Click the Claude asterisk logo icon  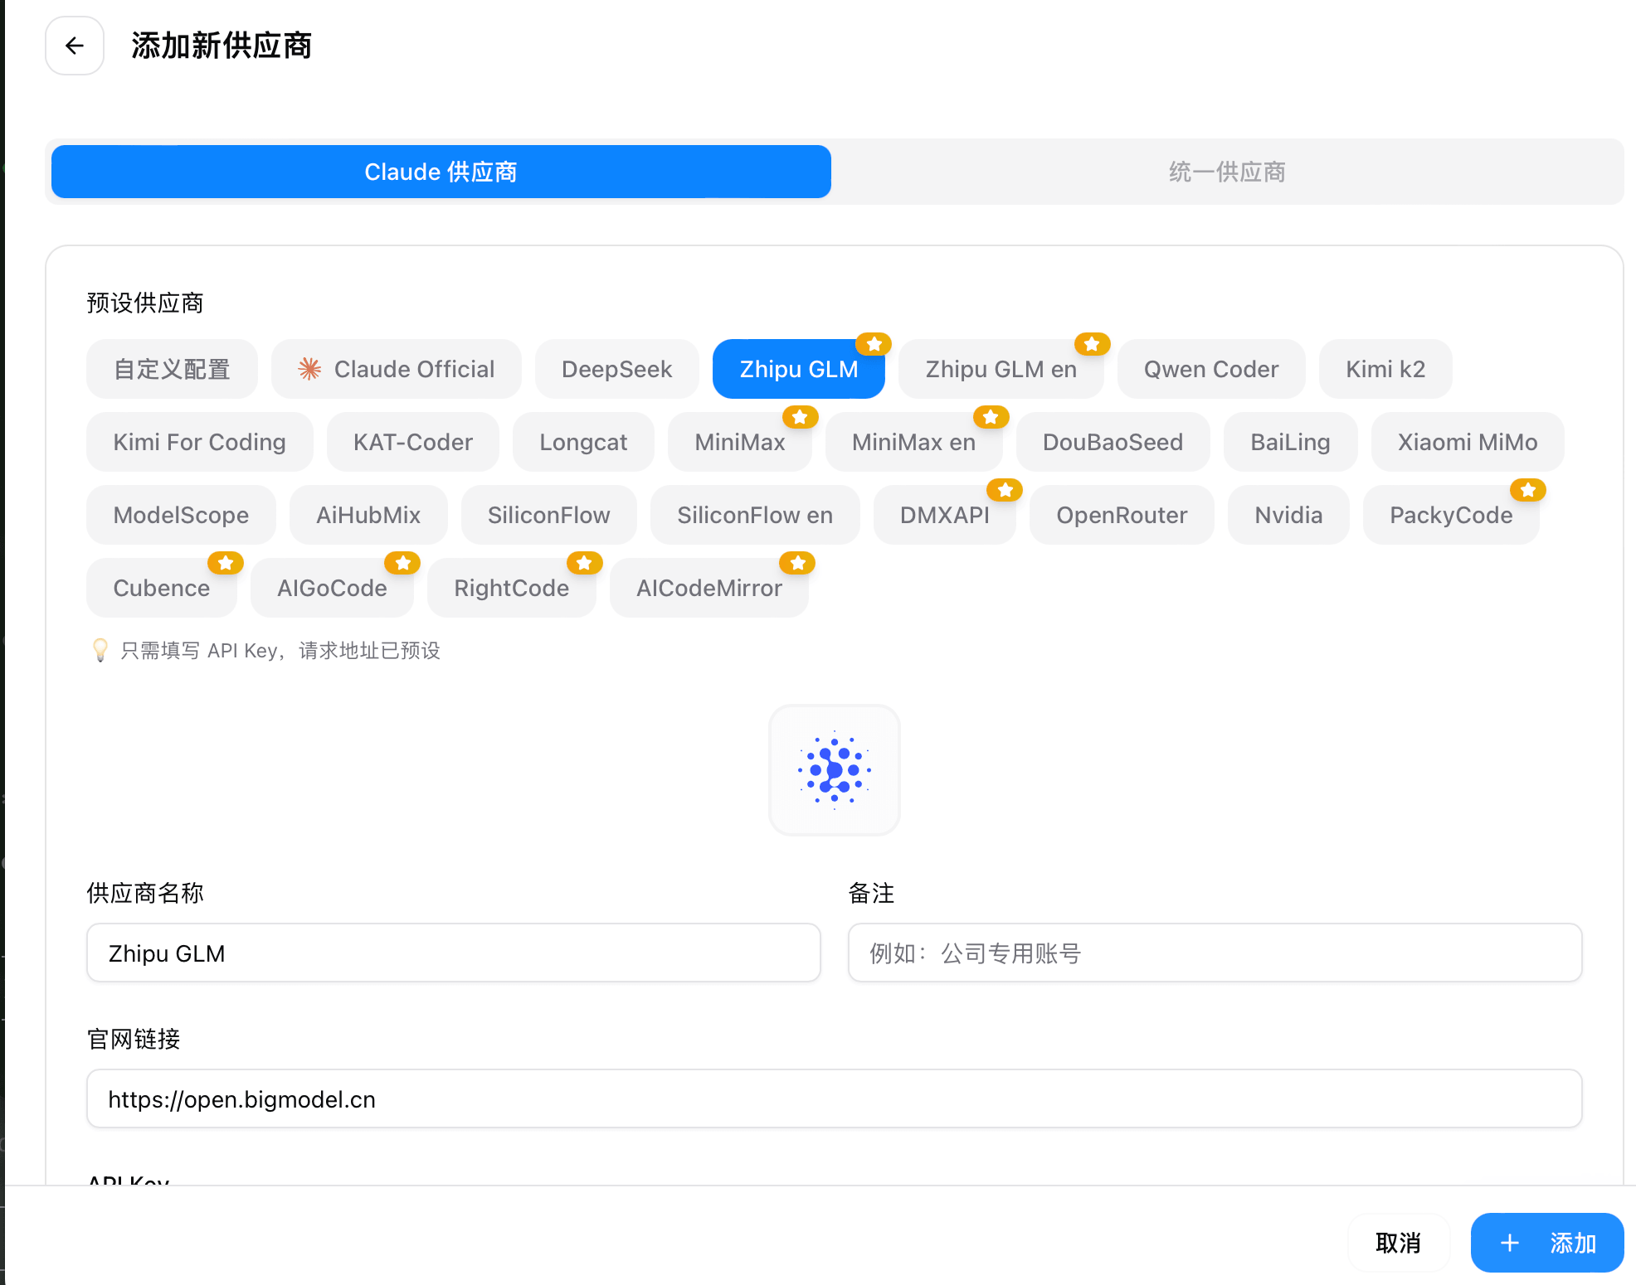coord(309,369)
